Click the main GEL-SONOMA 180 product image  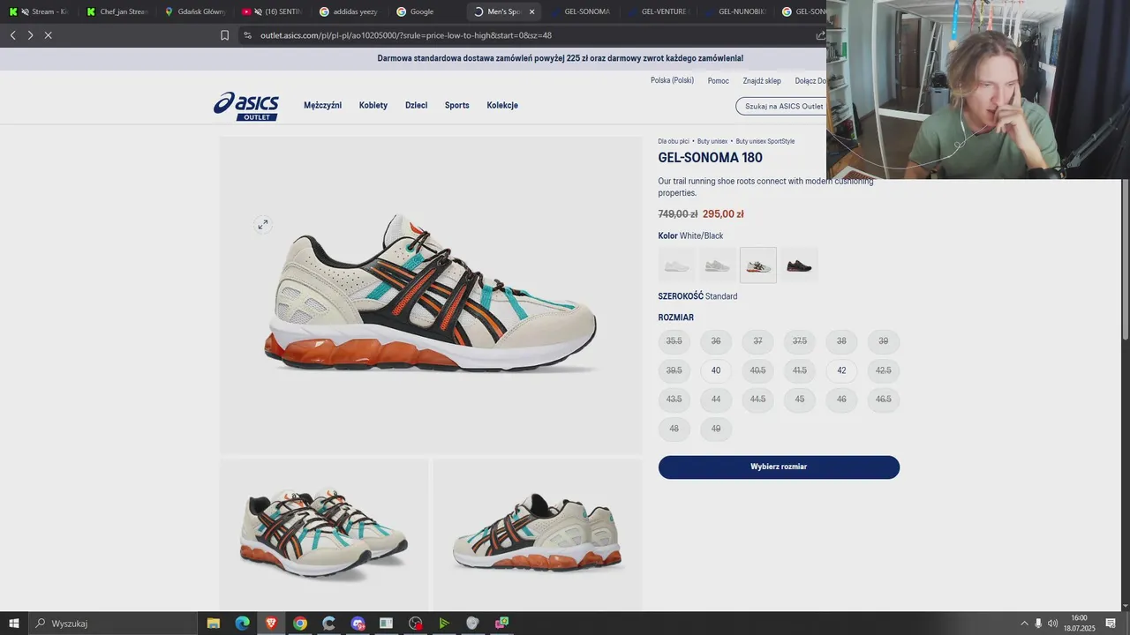431,295
